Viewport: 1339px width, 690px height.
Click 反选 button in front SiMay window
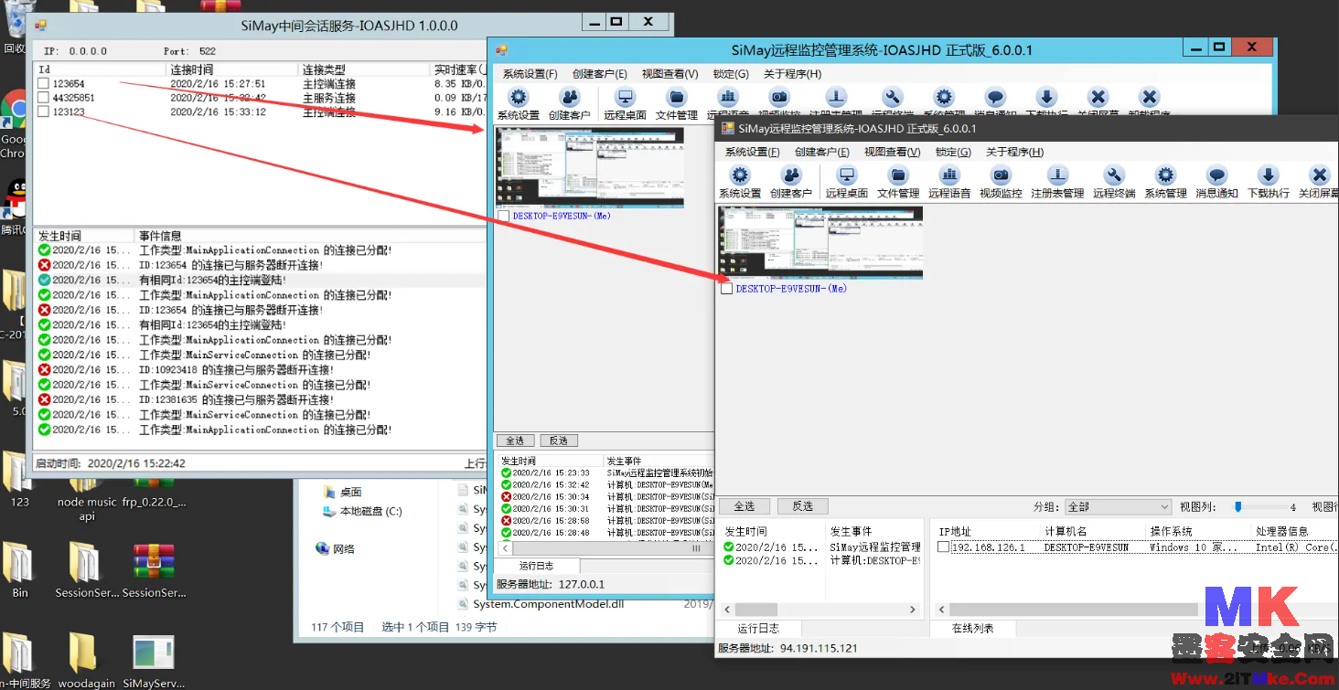(802, 506)
